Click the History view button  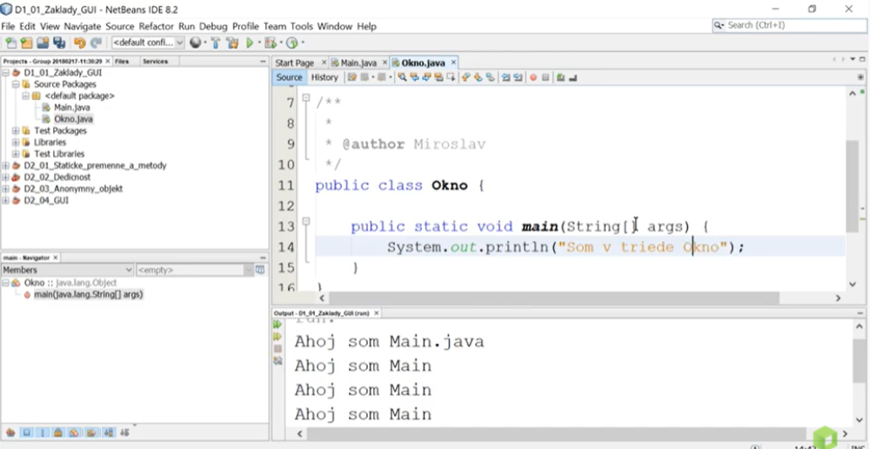coord(325,77)
